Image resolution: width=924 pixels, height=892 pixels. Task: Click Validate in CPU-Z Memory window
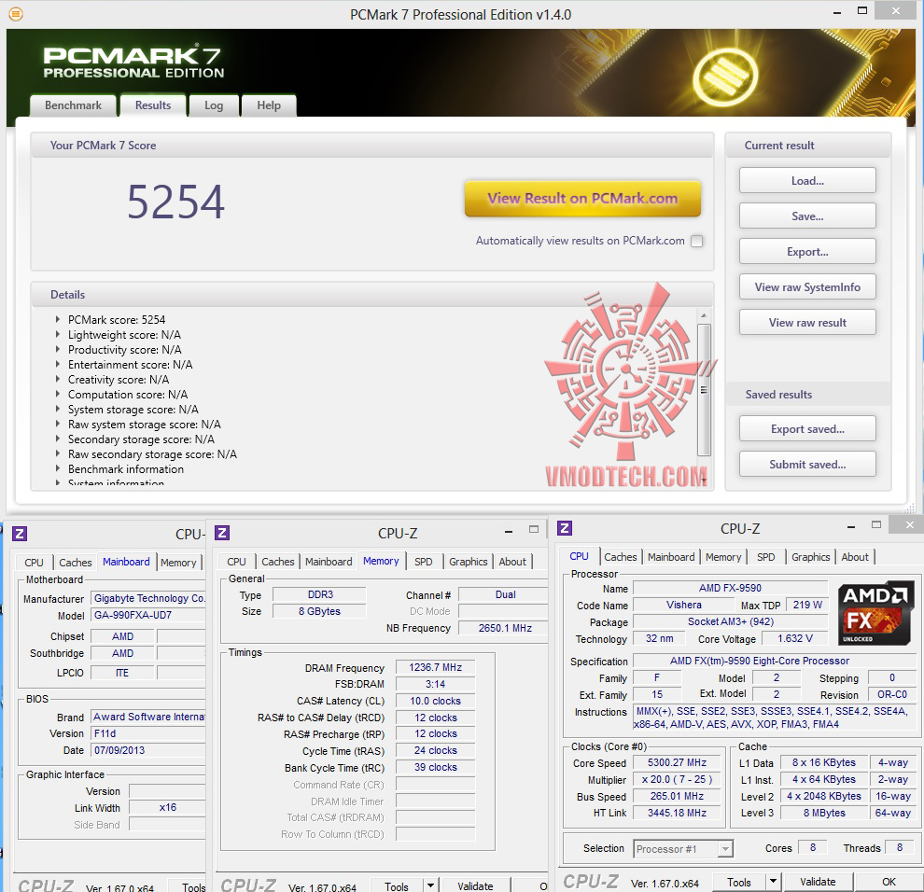click(x=475, y=886)
